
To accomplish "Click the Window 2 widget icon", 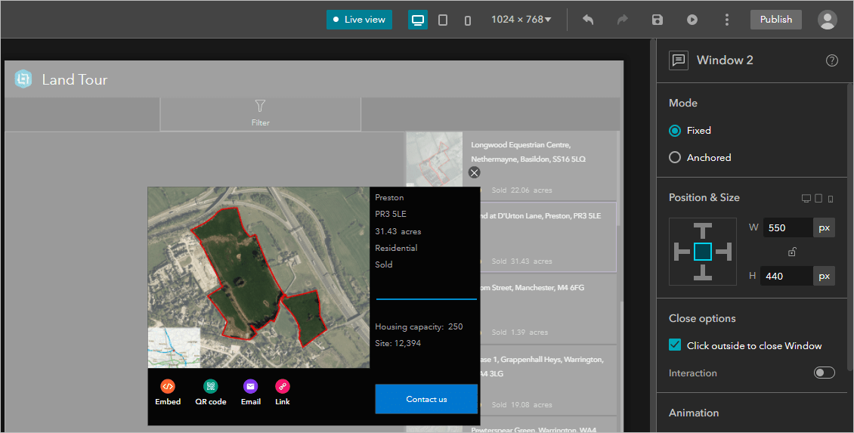I will (678, 60).
